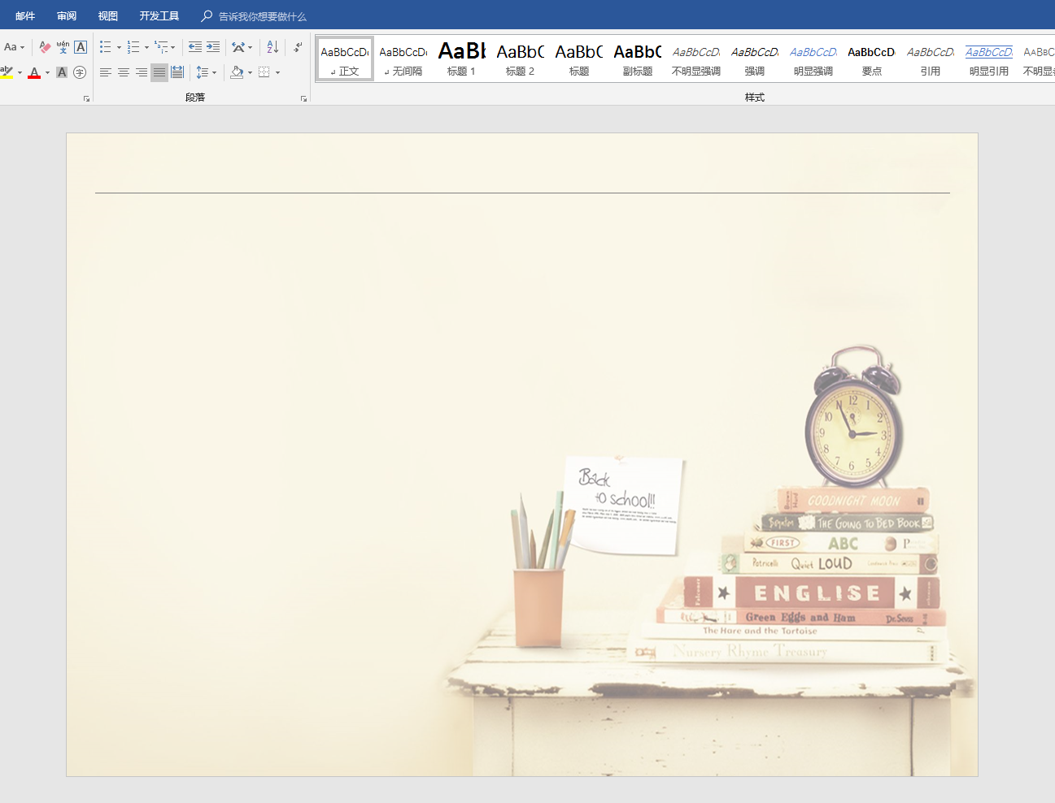Expand multilevel list dropdown arrow
The image size is (1055, 803).
tap(173, 47)
